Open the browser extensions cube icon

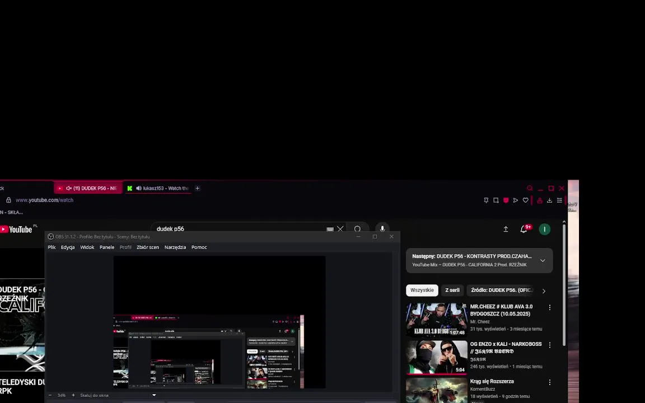point(539,200)
